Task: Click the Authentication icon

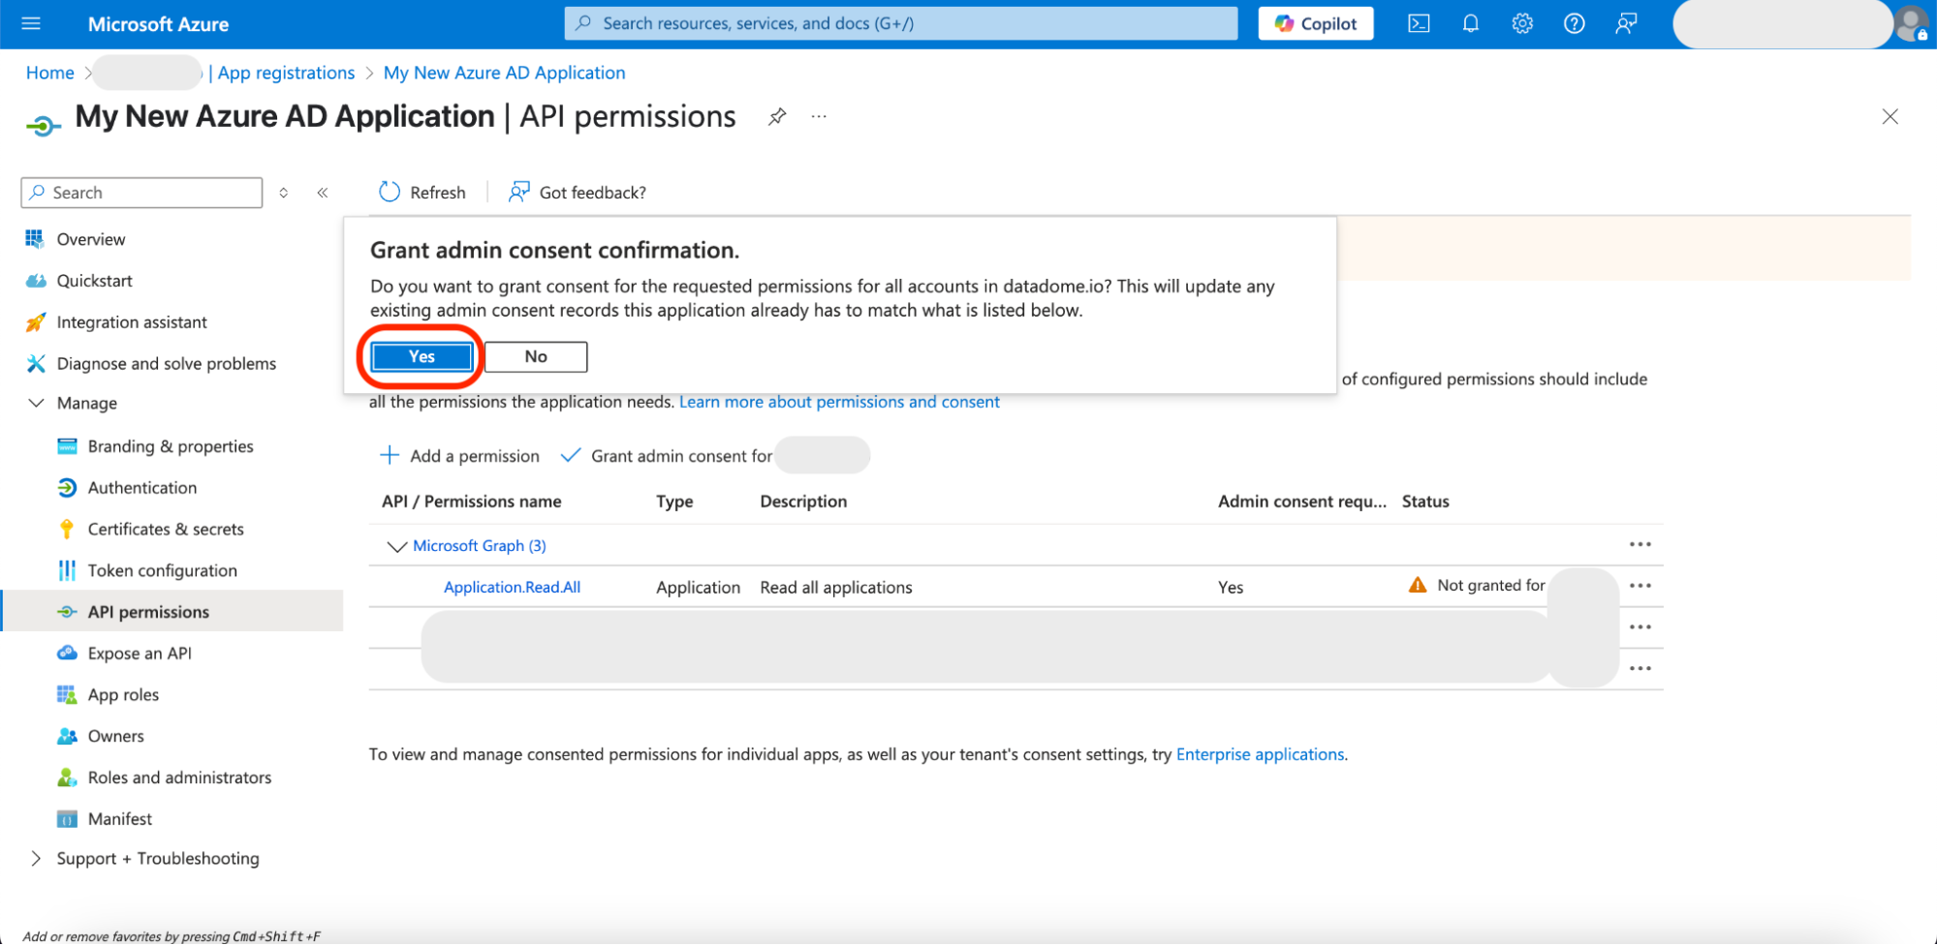Action: (x=67, y=488)
